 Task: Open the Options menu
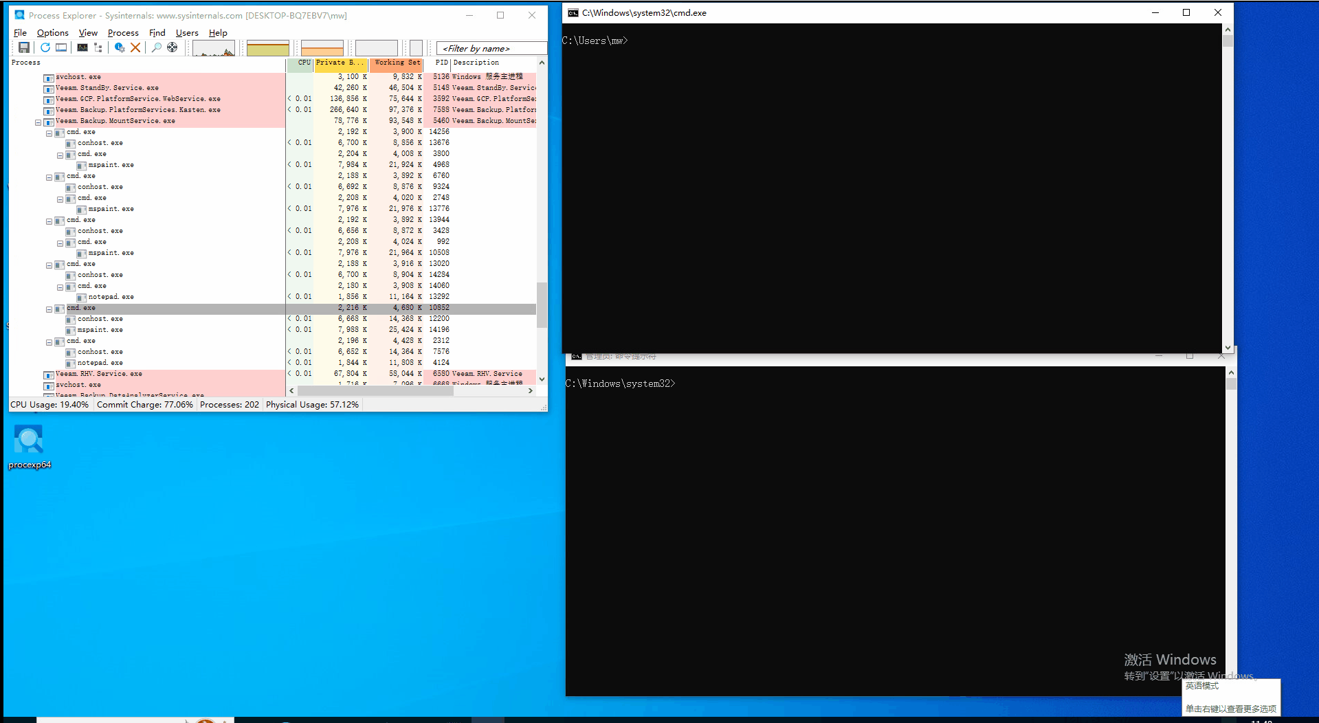53,32
